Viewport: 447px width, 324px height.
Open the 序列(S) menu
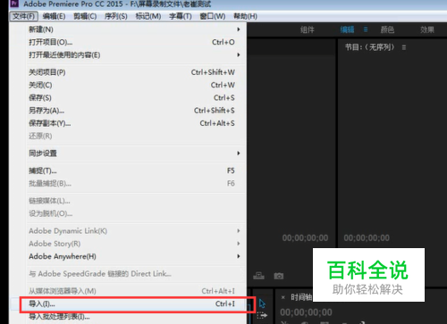coord(116,16)
